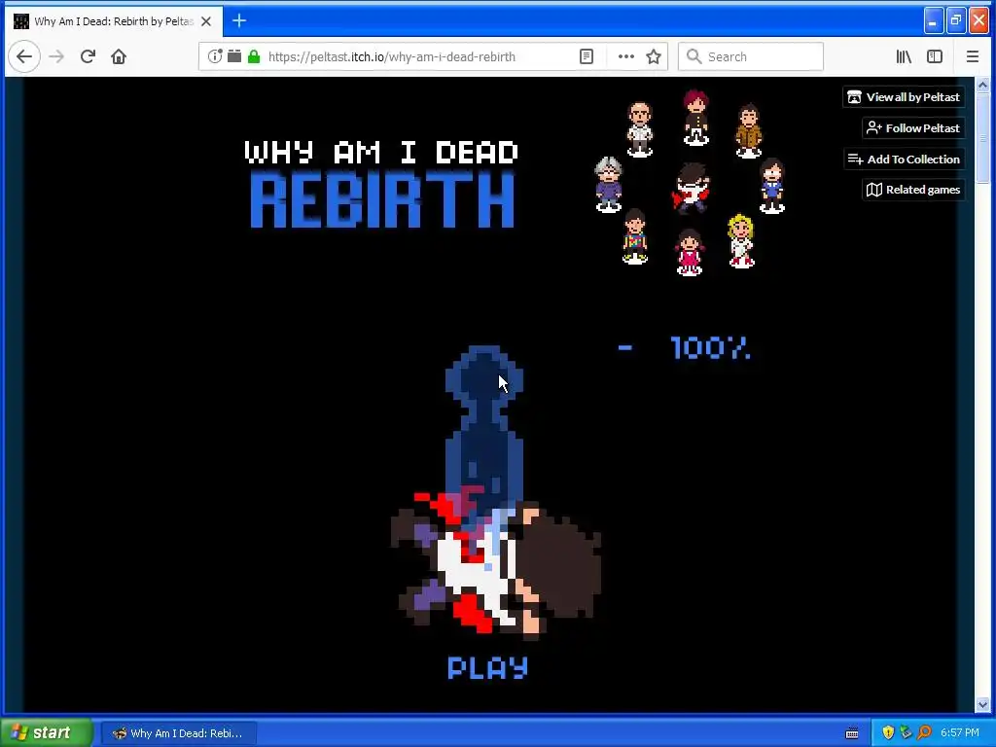996x747 pixels.
Task: Toggle reader view icon
Action: point(587,56)
